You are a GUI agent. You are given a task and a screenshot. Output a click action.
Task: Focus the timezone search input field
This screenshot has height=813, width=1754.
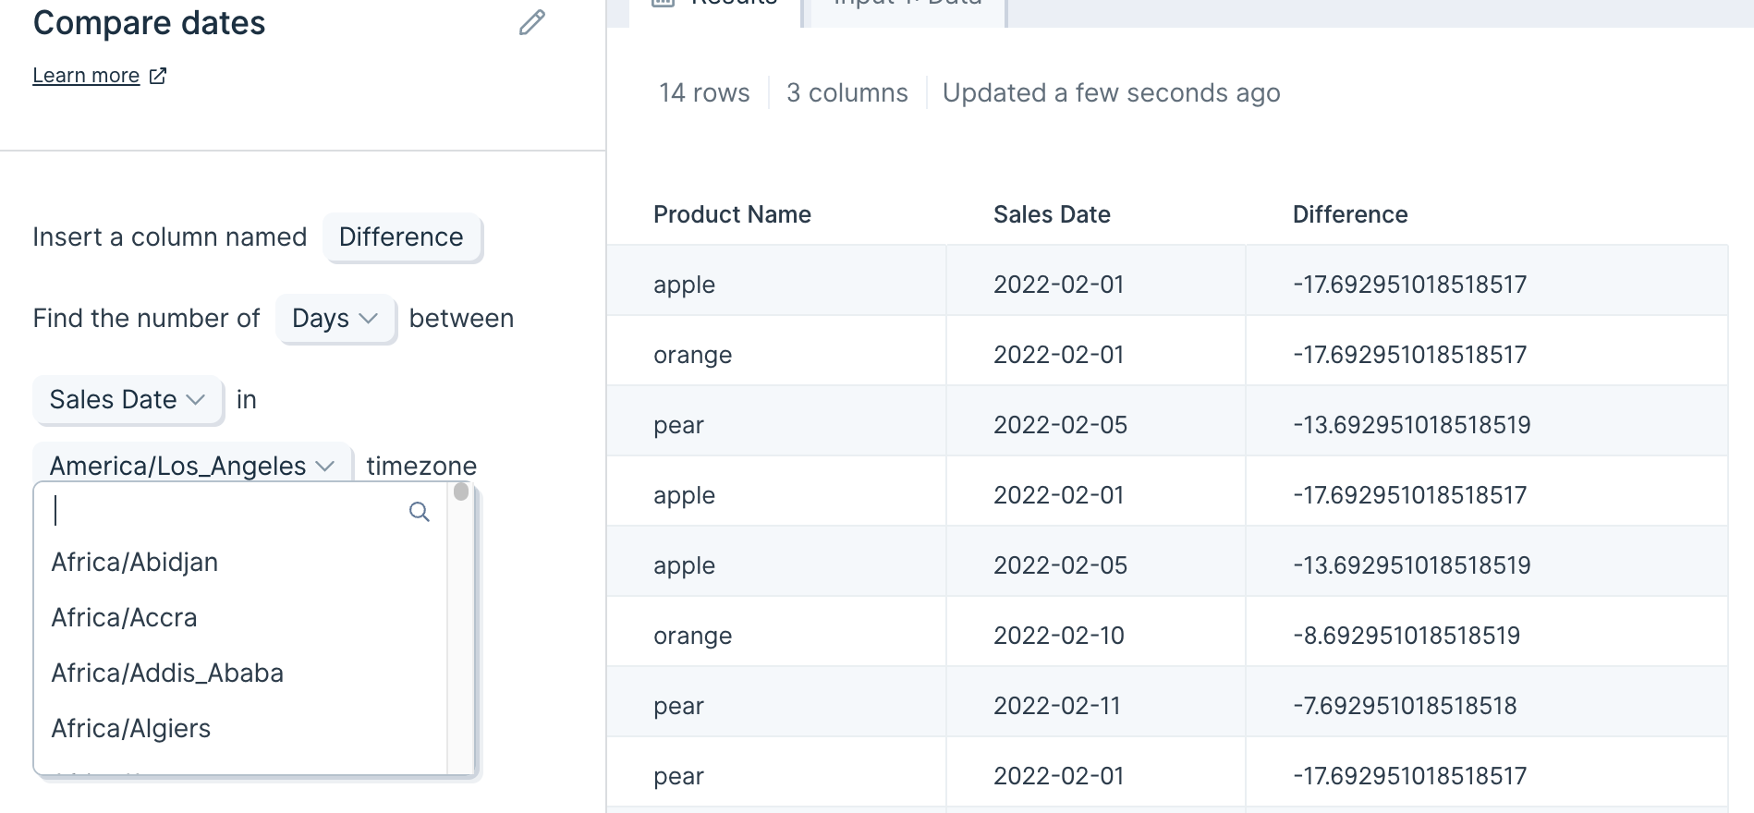pyautogui.click(x=229, y=511)
